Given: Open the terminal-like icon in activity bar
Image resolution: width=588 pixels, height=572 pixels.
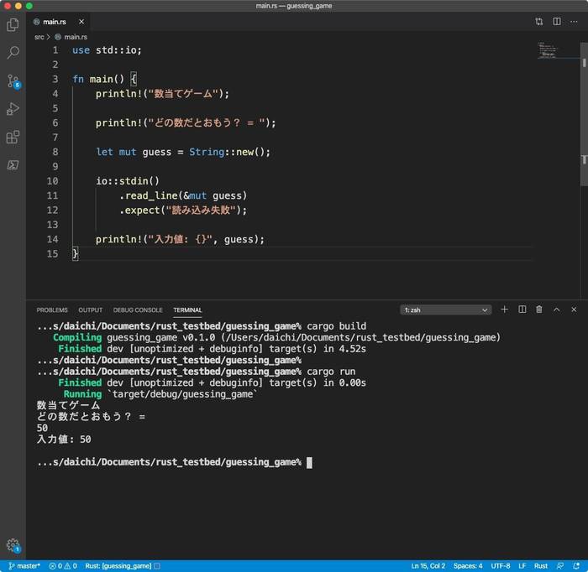Looking at the screenshot, I should click(x=13, y=165).
